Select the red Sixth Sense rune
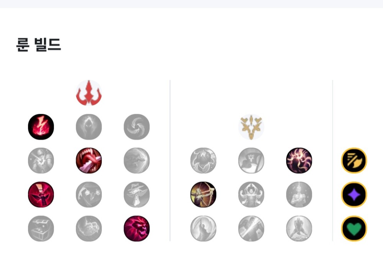 (41, 194)
